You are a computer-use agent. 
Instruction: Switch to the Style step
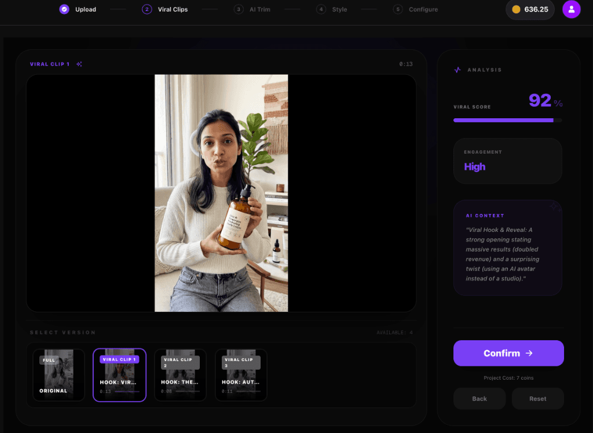coord(332,9)
